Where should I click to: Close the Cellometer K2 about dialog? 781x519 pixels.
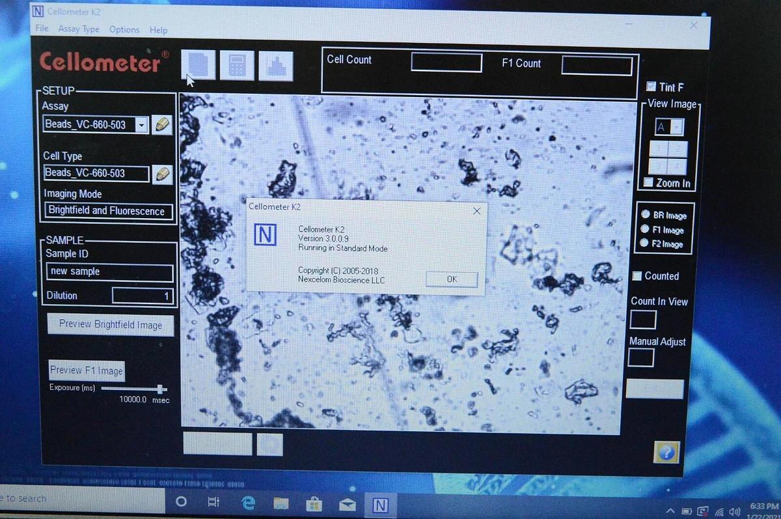click(x=476, y=211)
